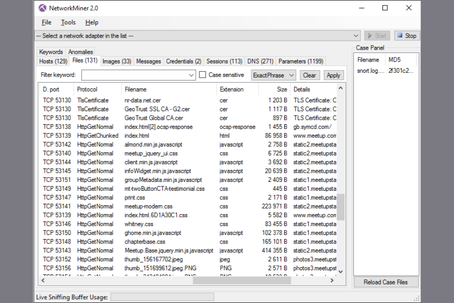This screenshot has width=454, height=303.
Task: Sort by the Details column header
Action: (x=313, y=89)
